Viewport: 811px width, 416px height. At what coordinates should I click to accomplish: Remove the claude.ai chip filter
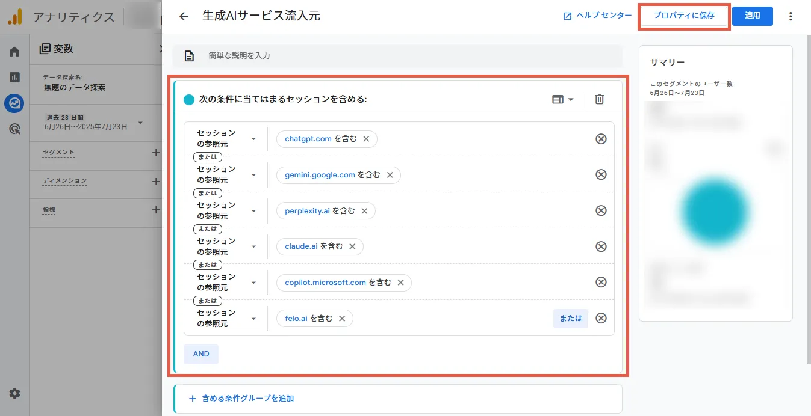point(352,246)
